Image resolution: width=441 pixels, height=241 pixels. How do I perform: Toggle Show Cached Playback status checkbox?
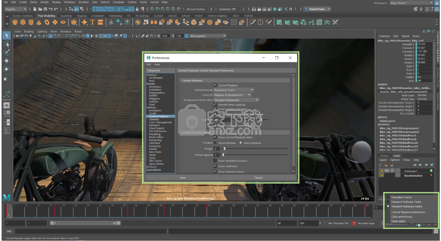[215, 137]
